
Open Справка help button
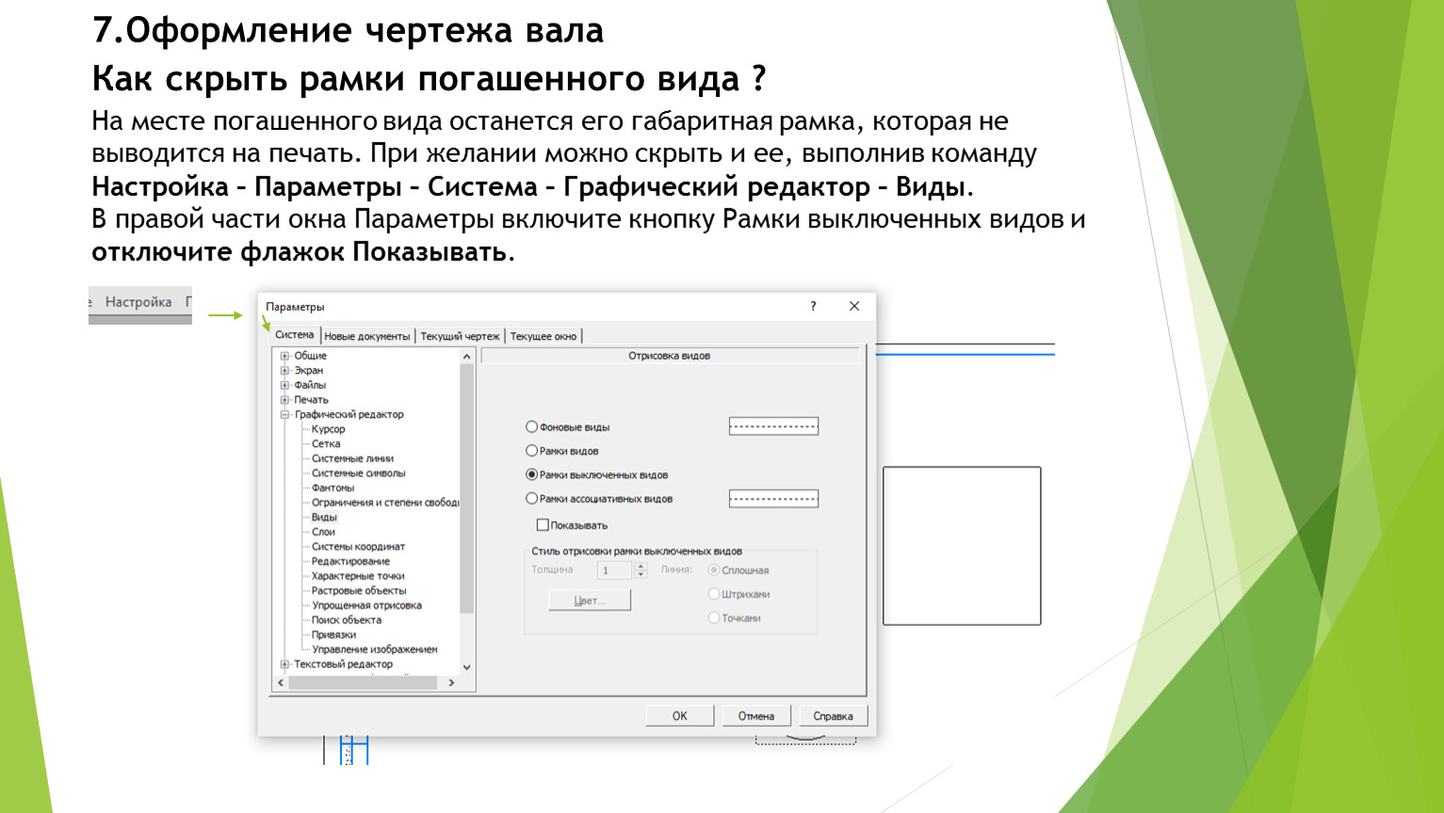click(833, 716)
